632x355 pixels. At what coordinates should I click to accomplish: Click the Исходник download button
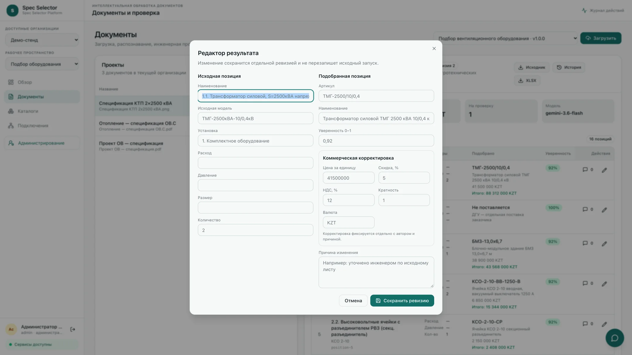[532, 67]
